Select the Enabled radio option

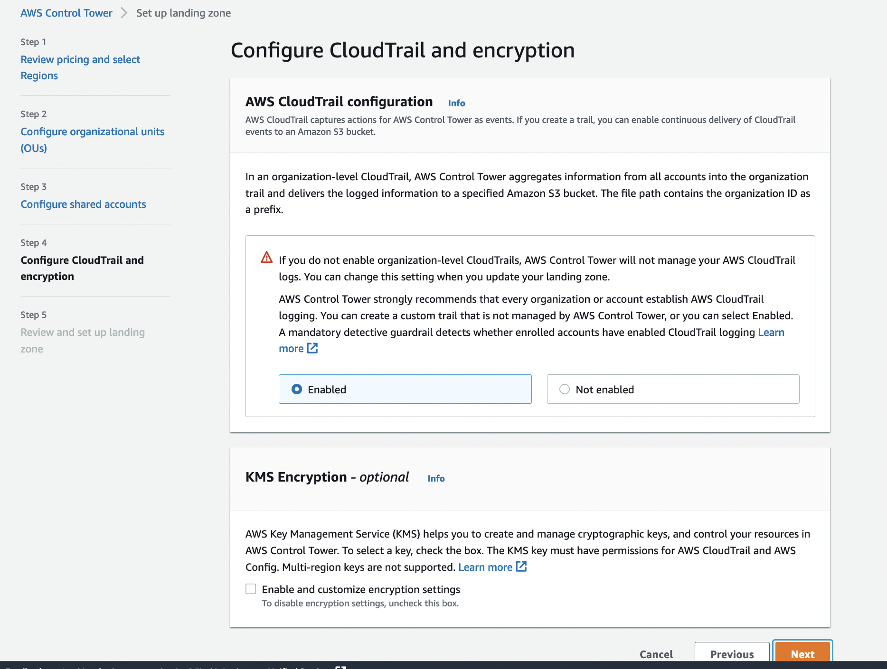[405, 389]
